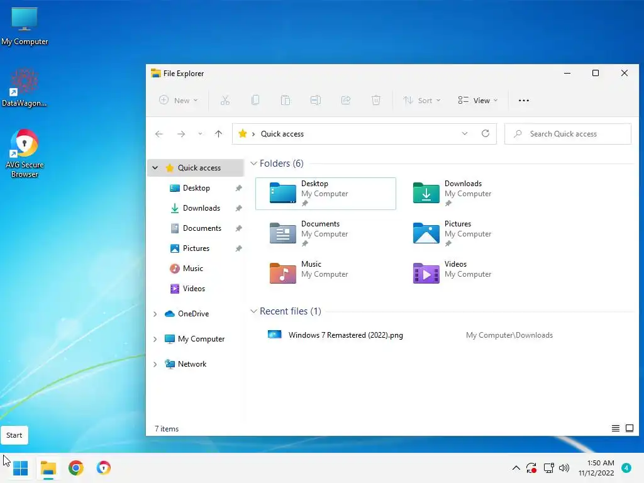Go up one level with up arrow
This screenshot has height=483, width=644.
point(218,134)
